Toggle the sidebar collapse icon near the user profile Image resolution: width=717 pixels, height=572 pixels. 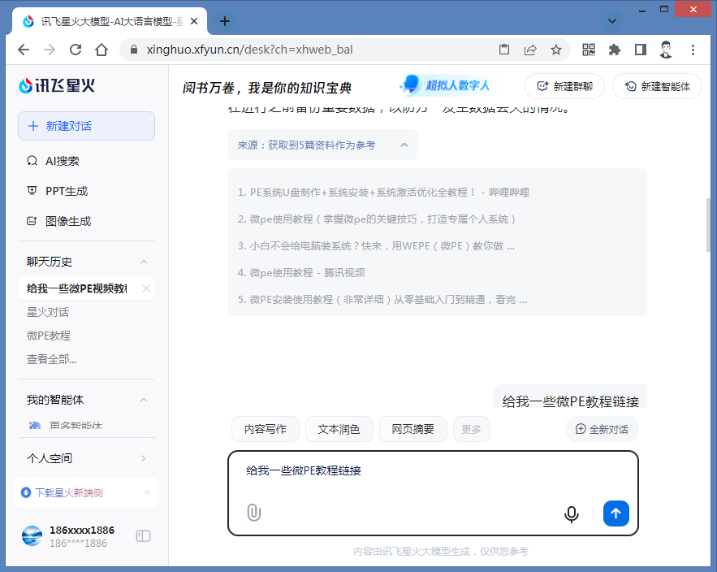click(143, 536)
